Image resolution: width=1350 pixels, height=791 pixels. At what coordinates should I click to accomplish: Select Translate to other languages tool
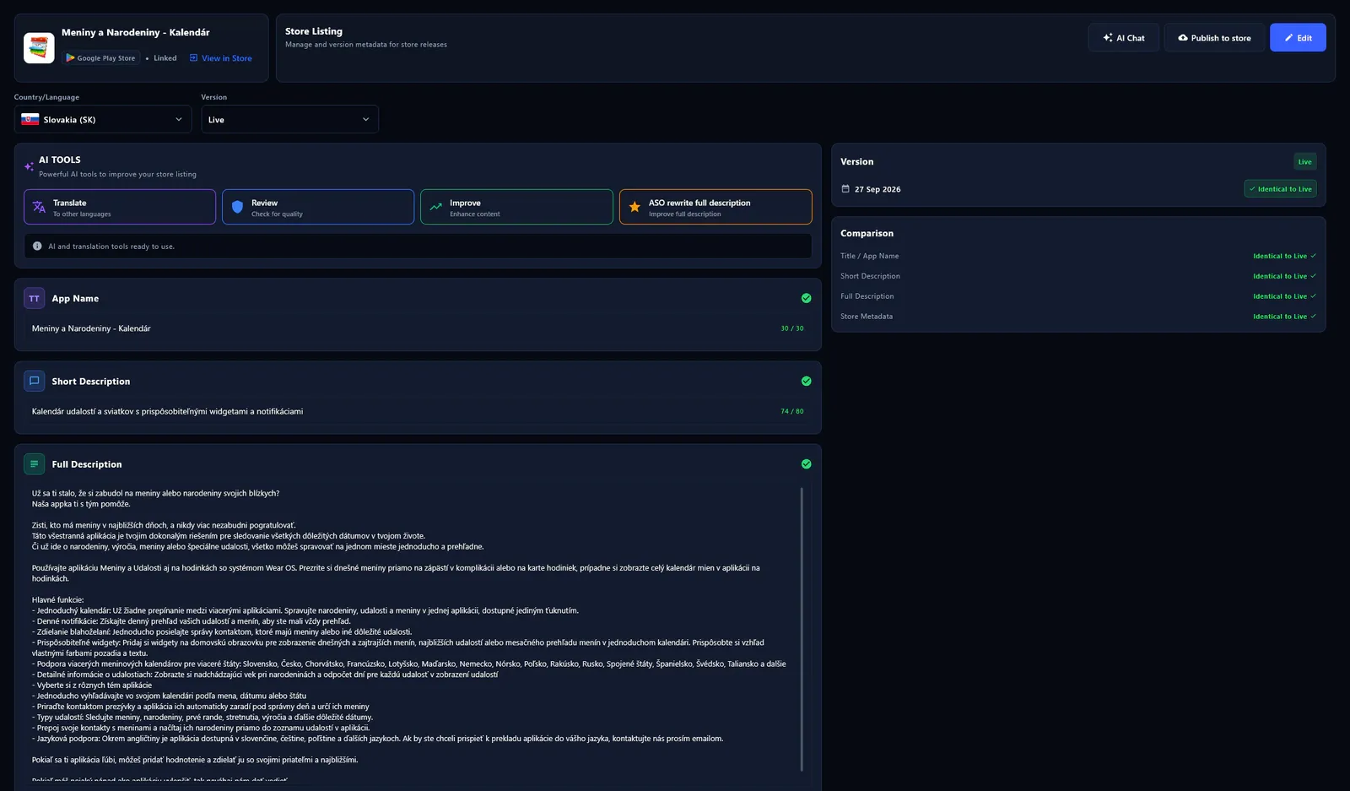pyautogui.click(x=120, y=207)
